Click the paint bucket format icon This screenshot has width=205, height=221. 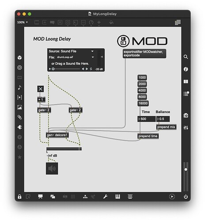pyautogui.click(x=111, y=23)
